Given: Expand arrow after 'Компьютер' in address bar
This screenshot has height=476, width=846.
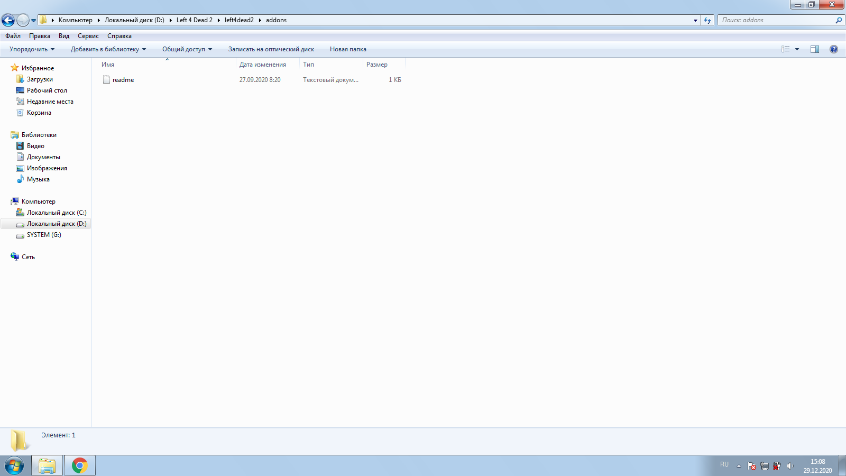Looking at the screenshot, I should (x=98, y=20).
